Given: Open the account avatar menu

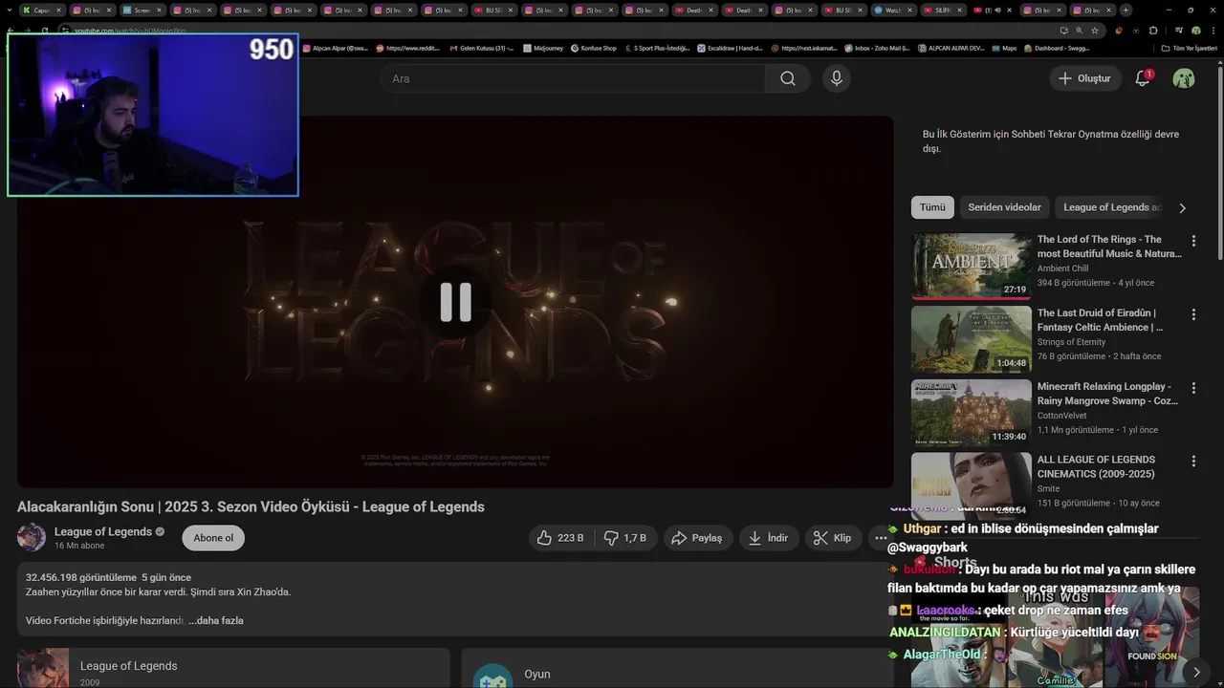Looking at the screenshot, I should pos(1184,78).
